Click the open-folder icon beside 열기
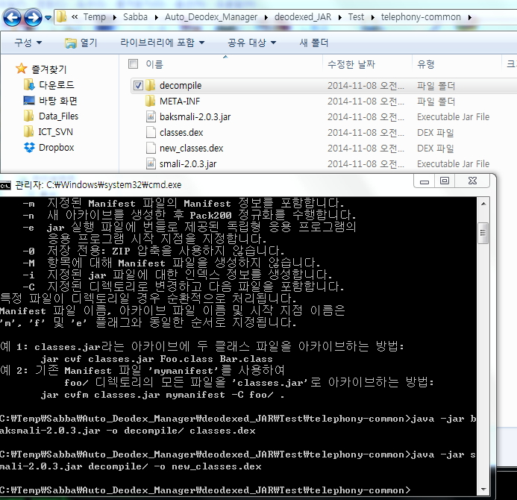Viewport: 517px width, 500px height. click(x=70, y=43)
